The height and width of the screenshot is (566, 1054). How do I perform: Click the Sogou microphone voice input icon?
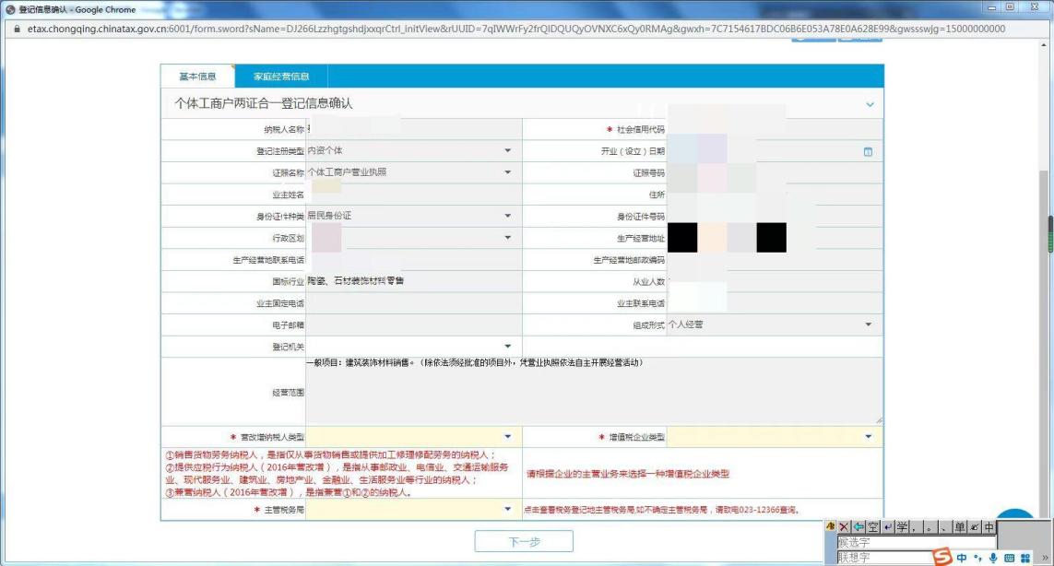pos(993,558)
